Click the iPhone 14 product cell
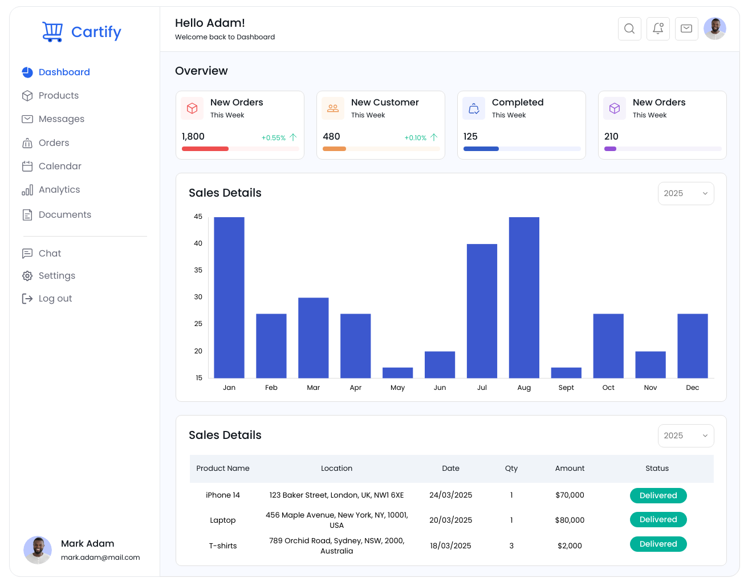Viewport: 748px width, 582px height. (223, 495)
